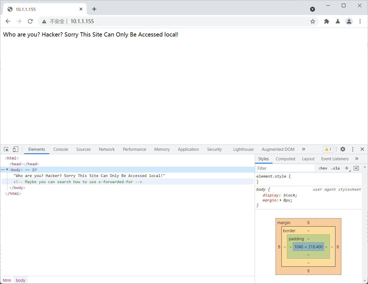Click the tab search dropdown circle icon
This screenshot has width=368, height=284.
click(313, 9)
